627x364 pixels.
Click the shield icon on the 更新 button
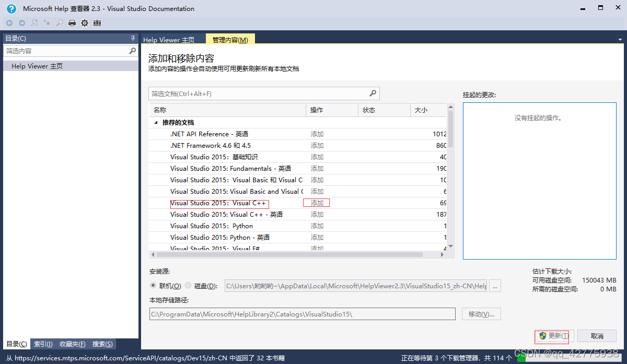(x=543, y=336)
